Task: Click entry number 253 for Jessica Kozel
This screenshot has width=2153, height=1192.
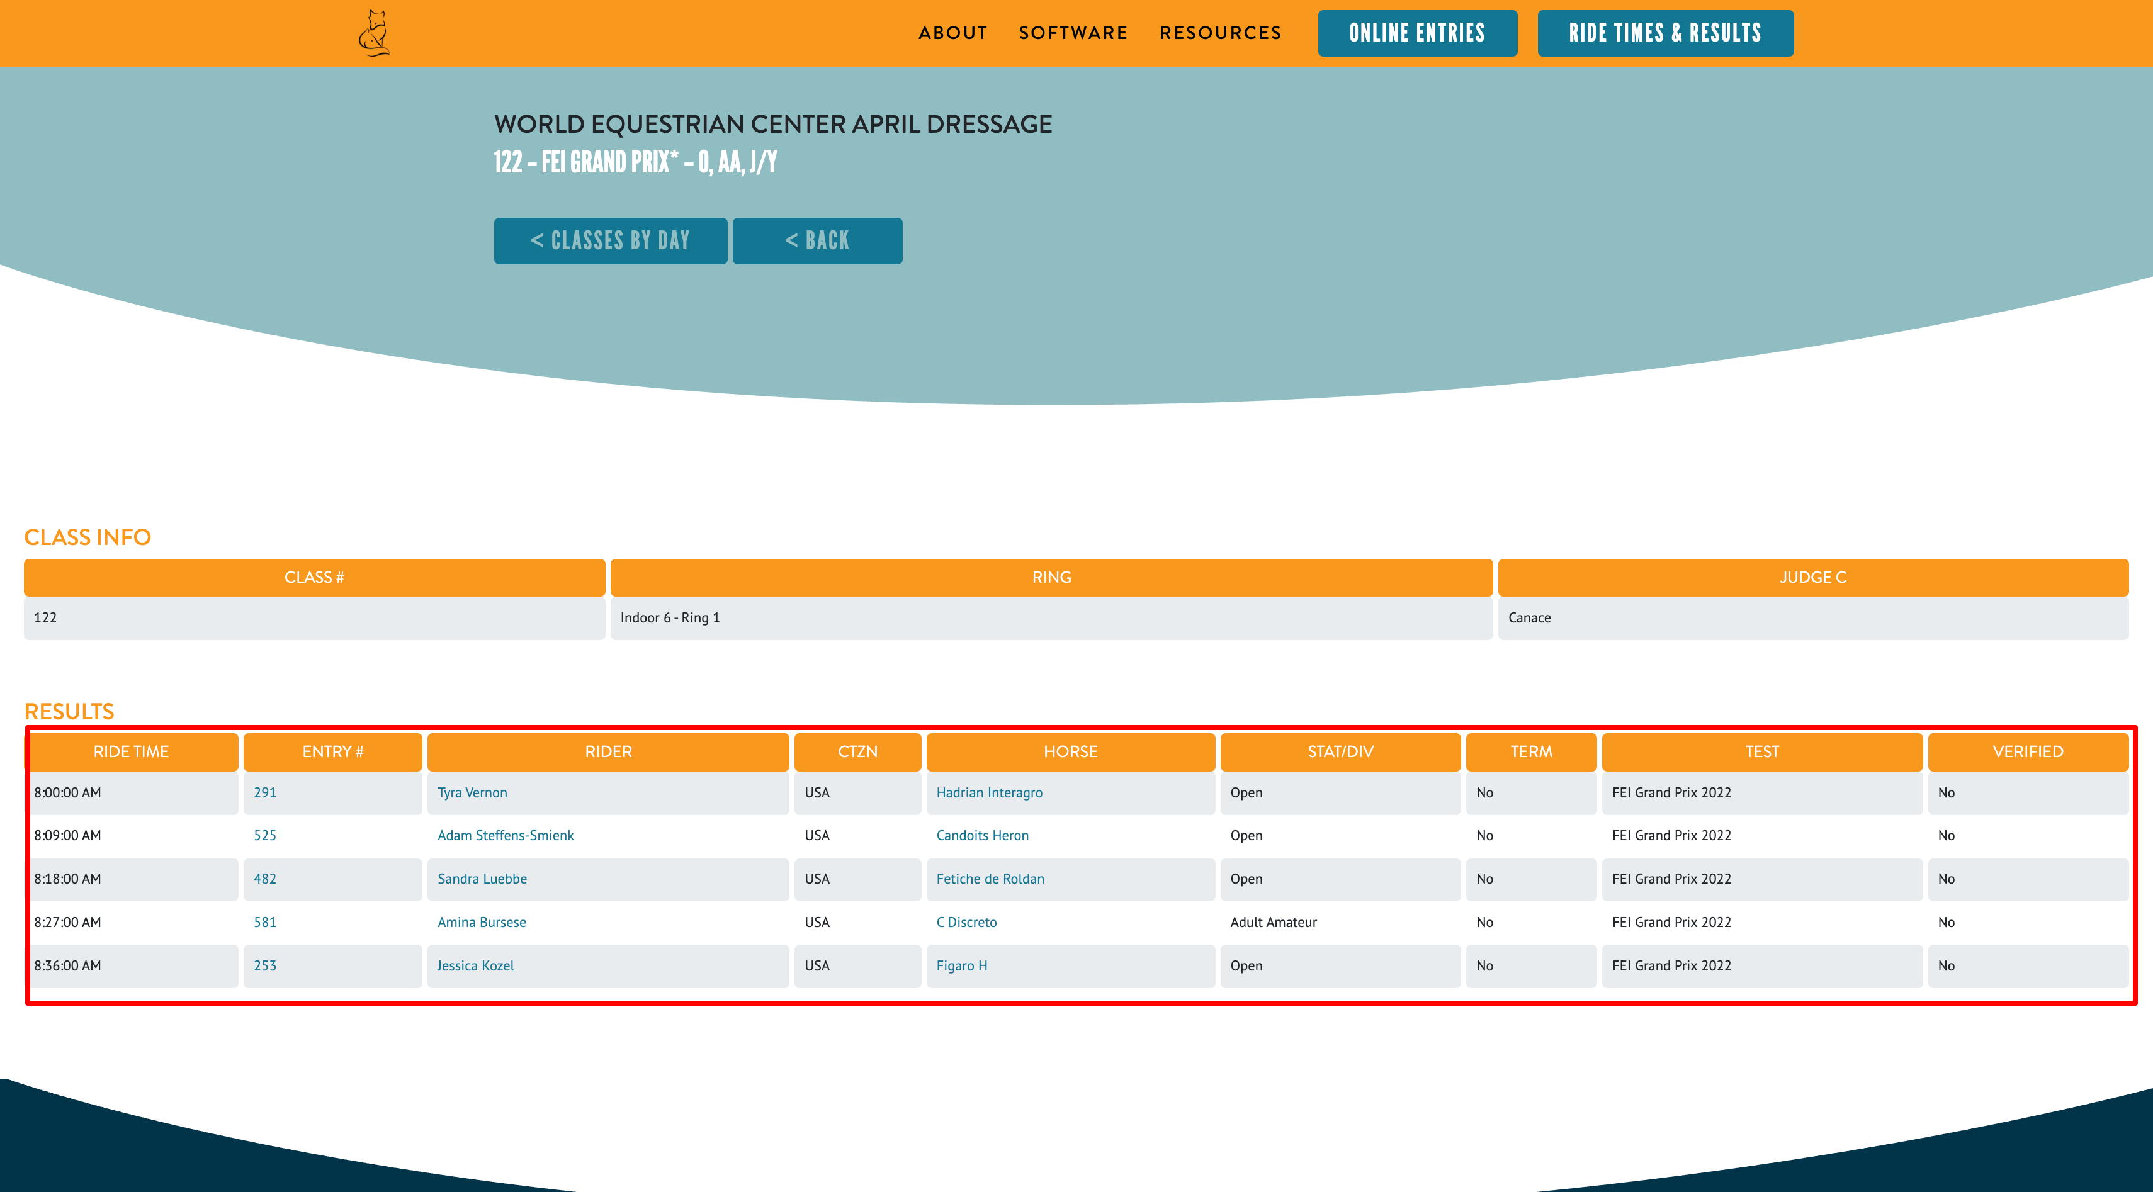Action: click(x=265, y=965)
